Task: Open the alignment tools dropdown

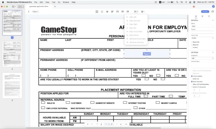Action: (136, 12)
